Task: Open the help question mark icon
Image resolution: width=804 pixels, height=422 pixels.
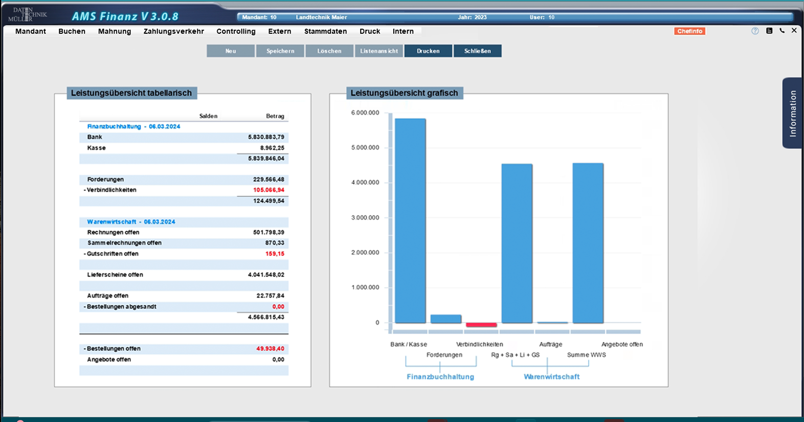Action: [x=755, y=31]
